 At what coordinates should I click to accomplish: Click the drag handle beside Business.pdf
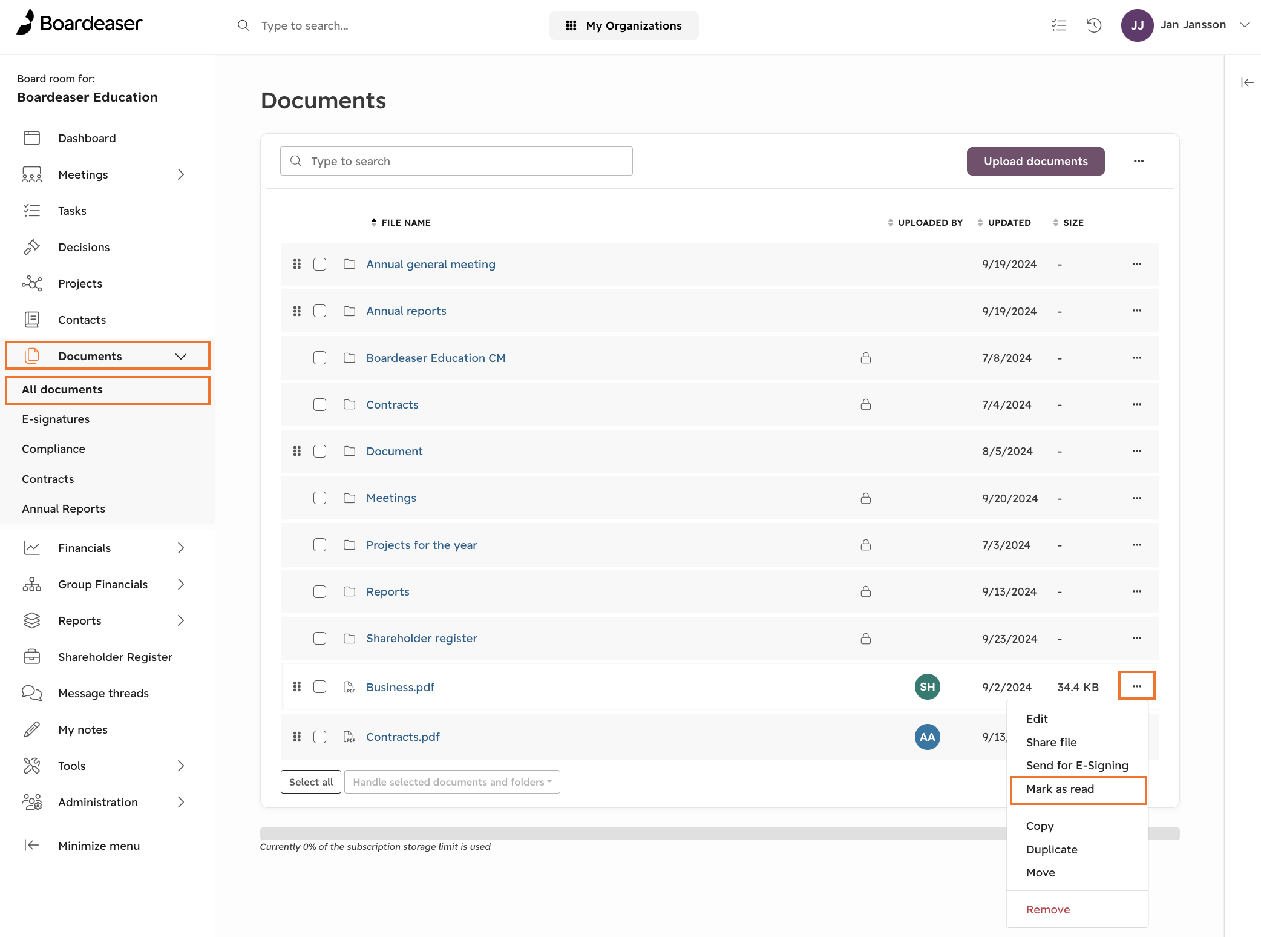pyautogui.click(x=297, y=686)
